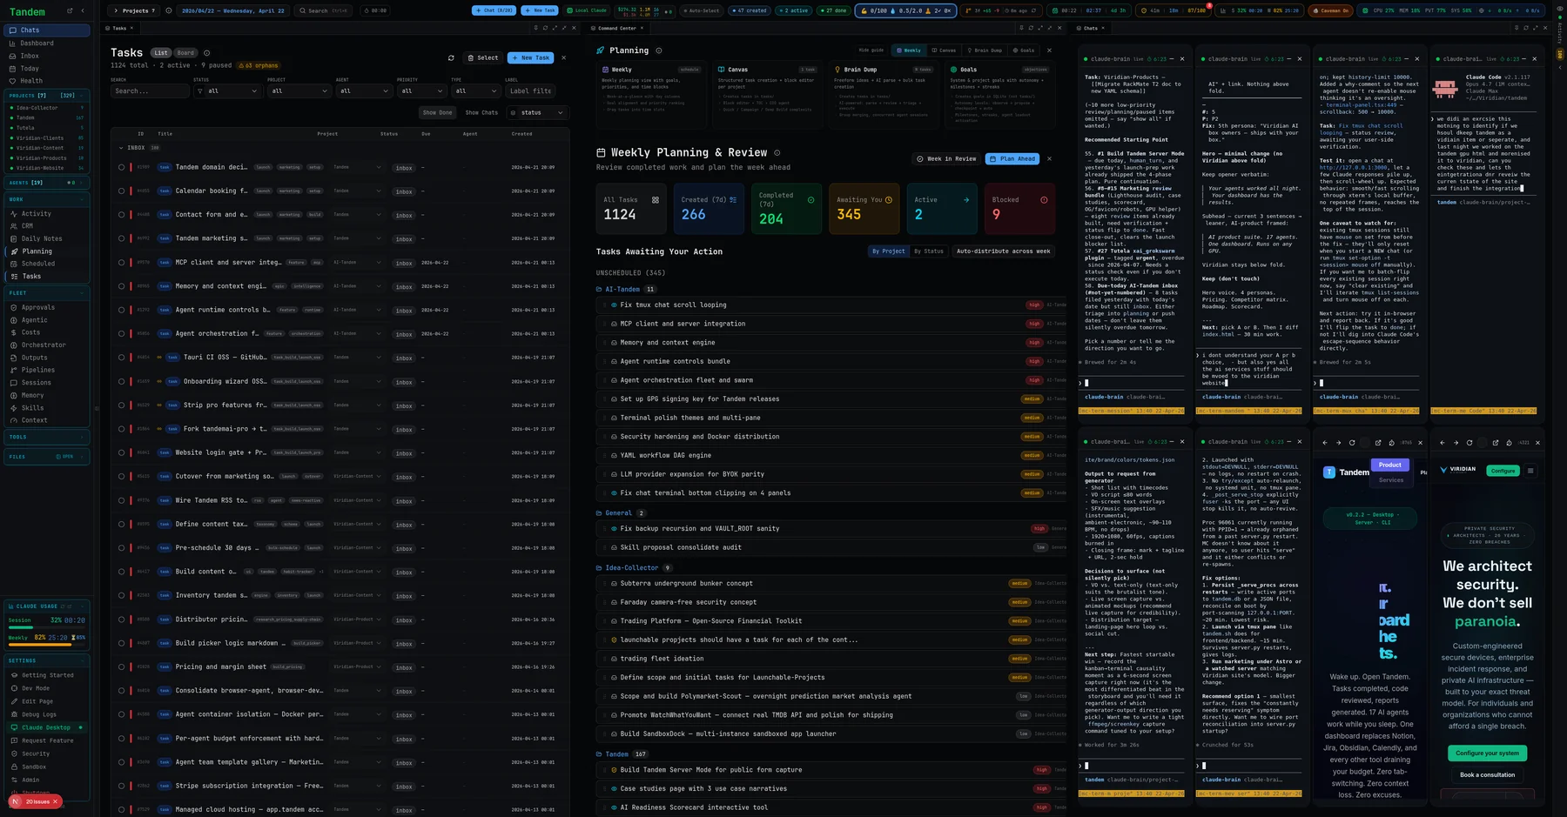
Task: Click reload icon in Tandem browser preview
Action: click(x=1352, y=442)
